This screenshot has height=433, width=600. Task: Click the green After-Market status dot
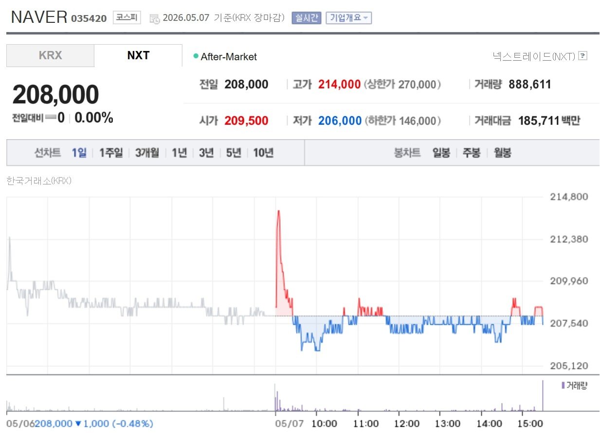(196, 56)
